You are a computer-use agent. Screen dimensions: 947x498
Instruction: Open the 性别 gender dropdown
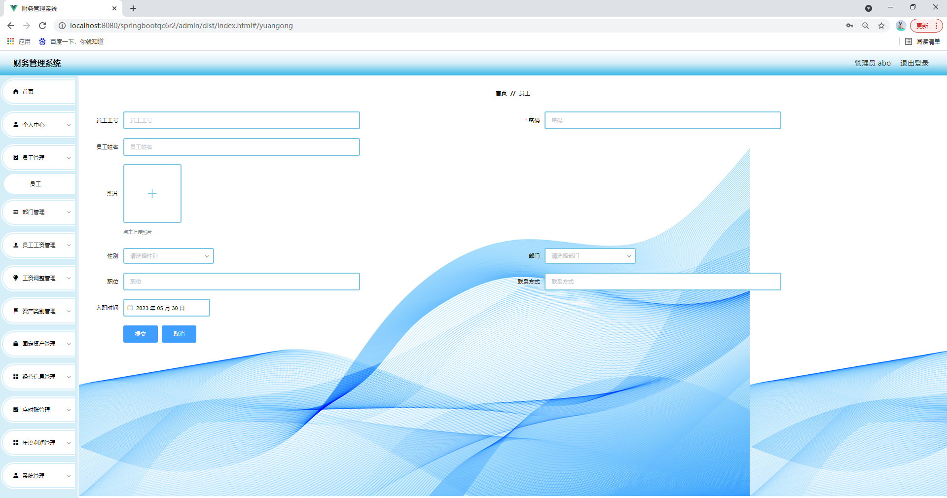168,256
